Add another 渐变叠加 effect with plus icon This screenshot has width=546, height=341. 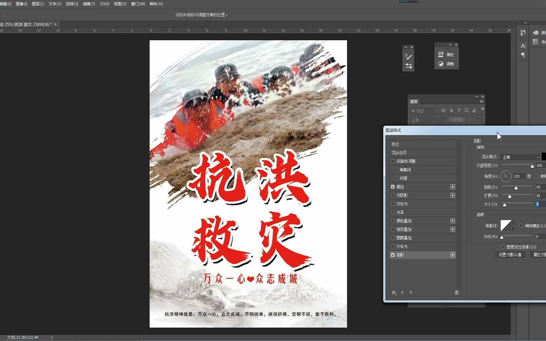(x=453, y=229)
